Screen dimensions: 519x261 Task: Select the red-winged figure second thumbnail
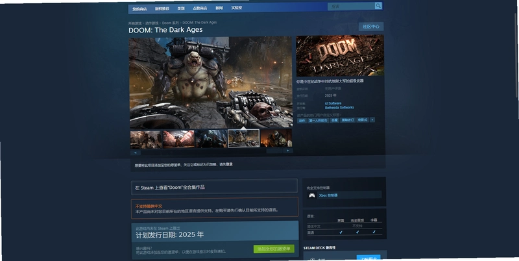[178, 139]
